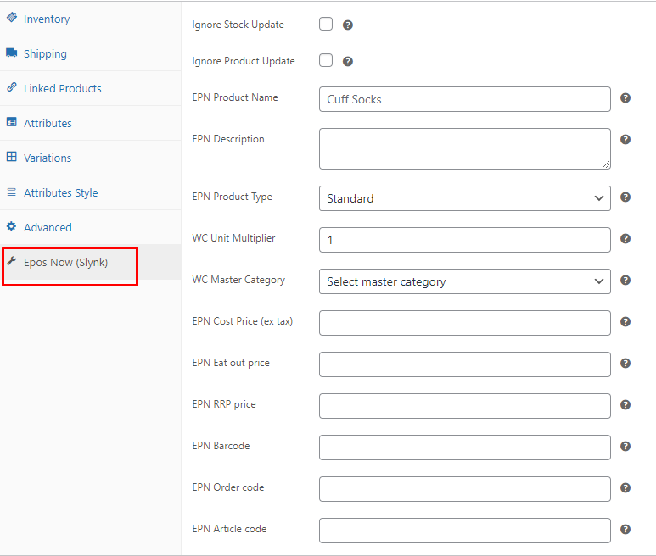Expand the WC Master Category dropdown
The width and height of the screenshot is (656, 556).
point(464,281)
